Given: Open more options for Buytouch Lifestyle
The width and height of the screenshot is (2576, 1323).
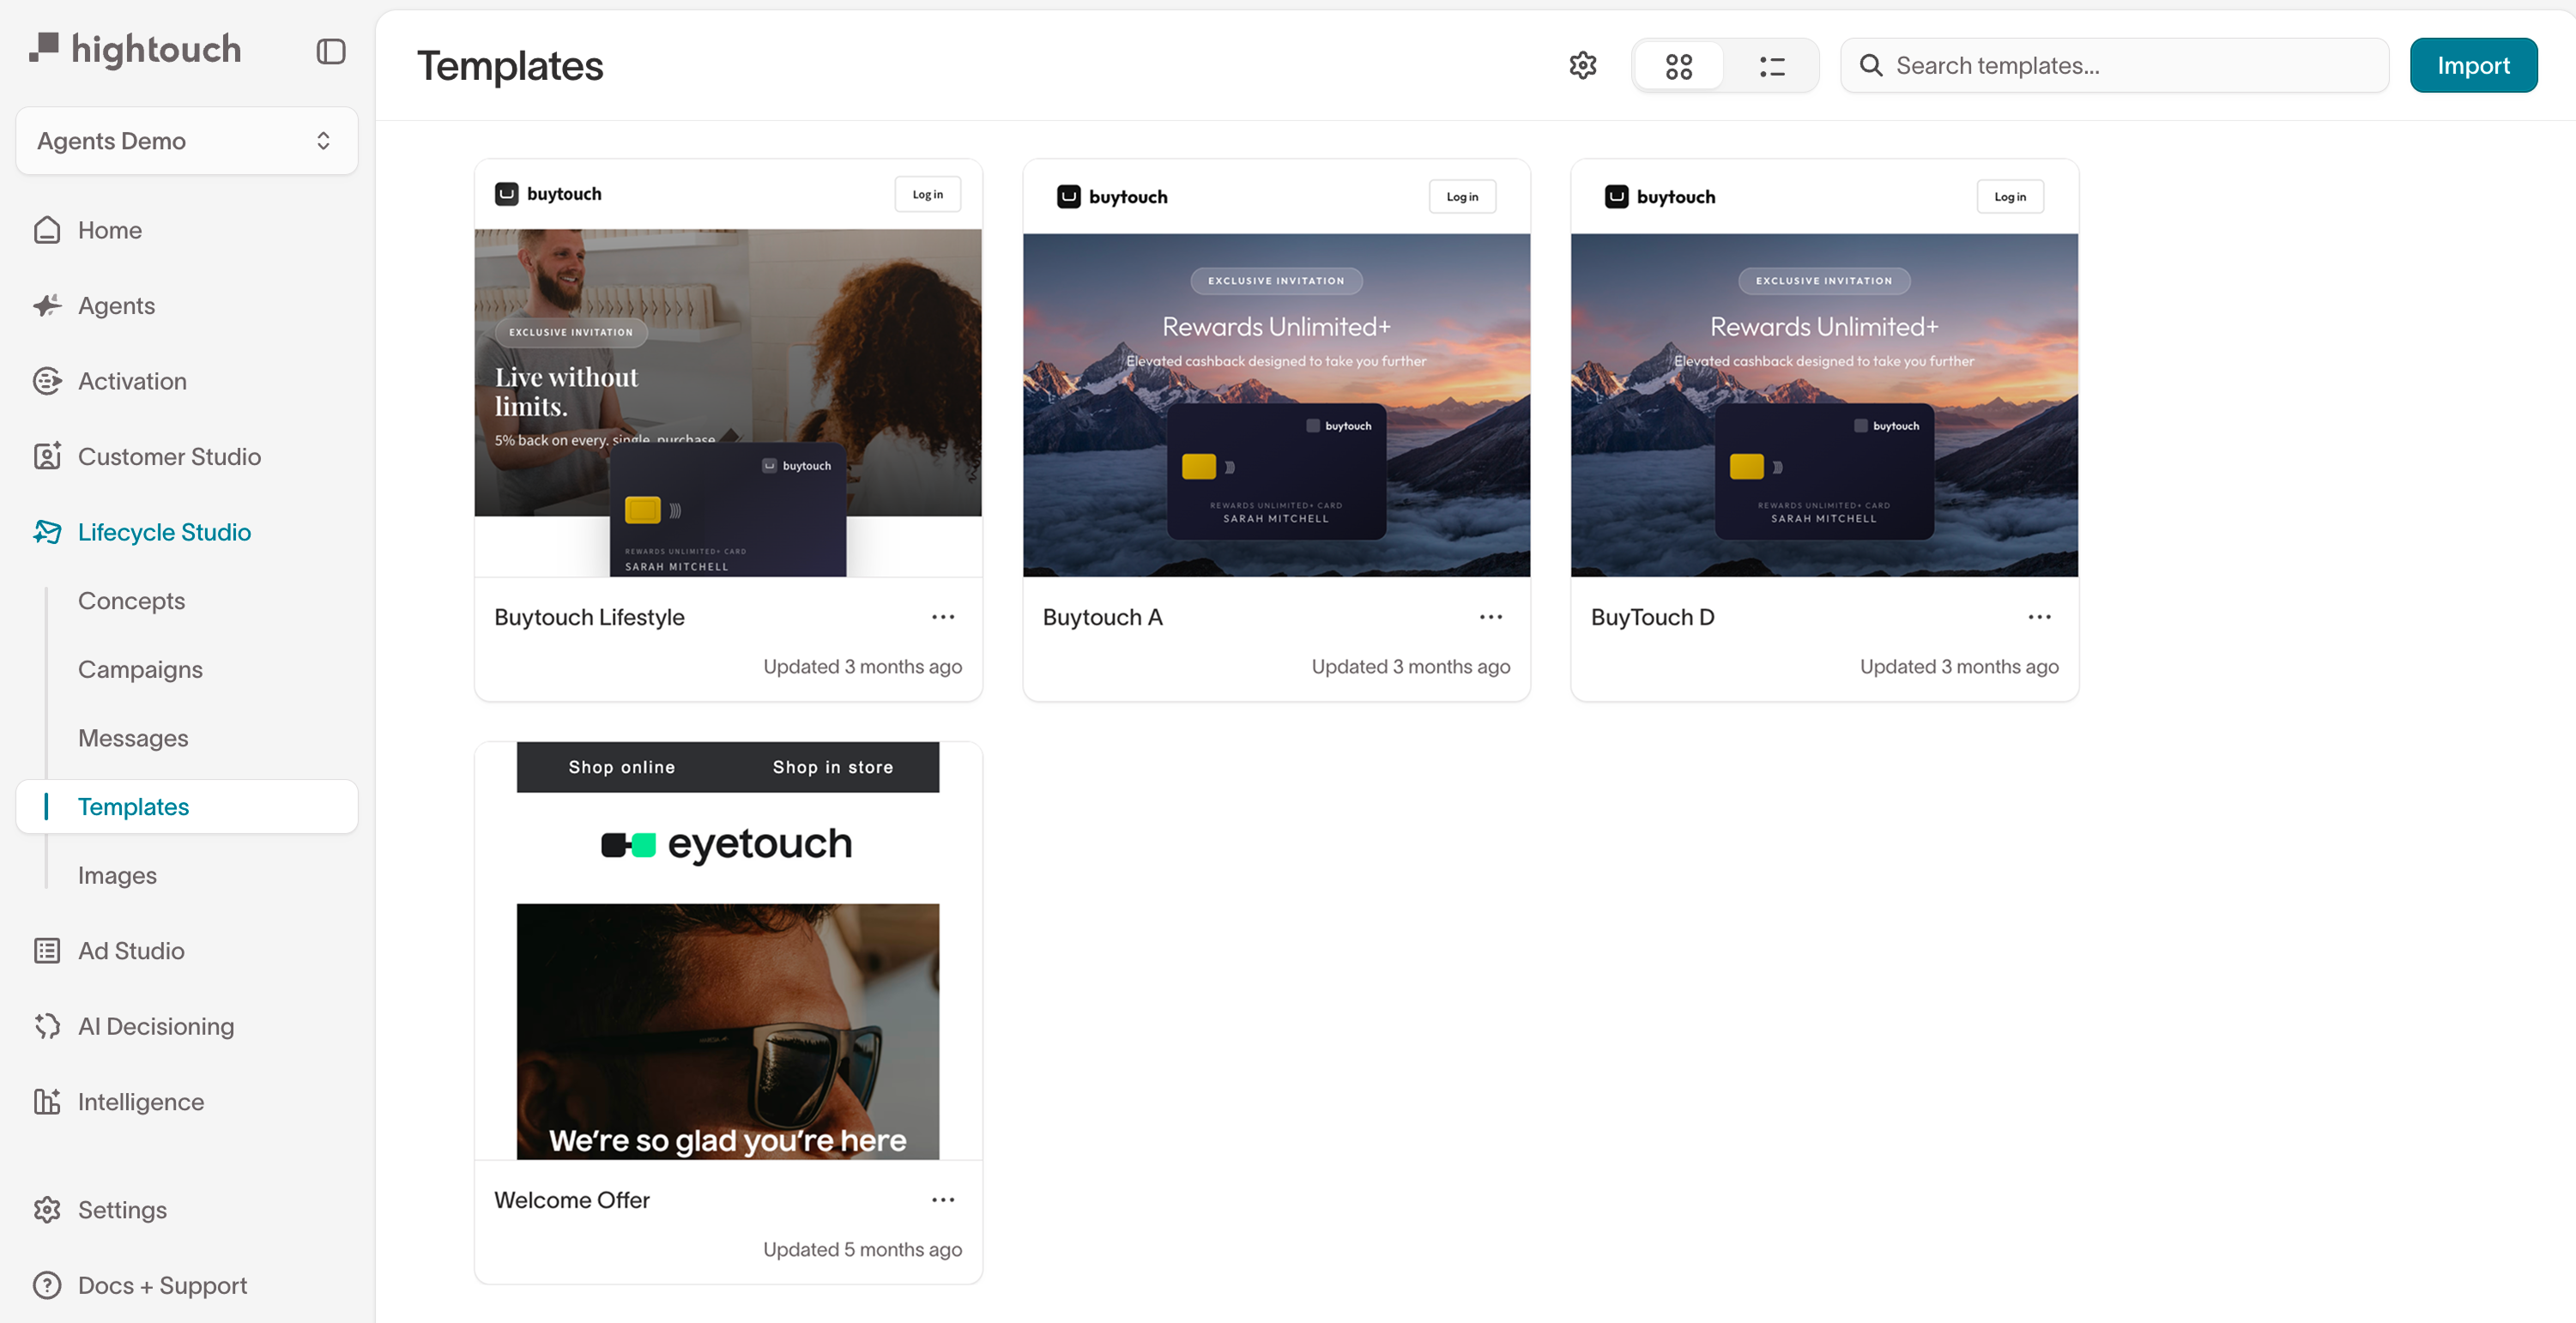Looking at the screenshot, I should point(943,617).
